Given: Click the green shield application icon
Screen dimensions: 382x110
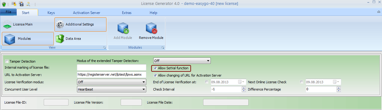Looking at the screenshot, I should 4,4.
